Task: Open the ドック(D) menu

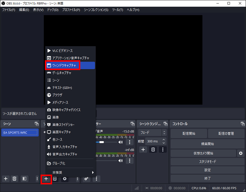Action: (53, 10)
